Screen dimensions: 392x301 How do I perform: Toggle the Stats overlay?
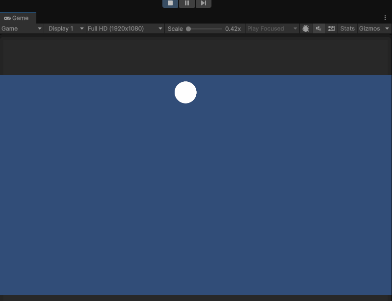pyautogui.click(x=347, y=29)
